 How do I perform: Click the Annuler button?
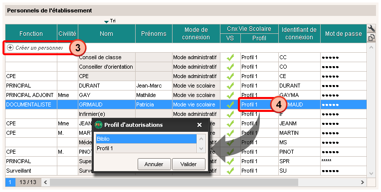[154, 164]
